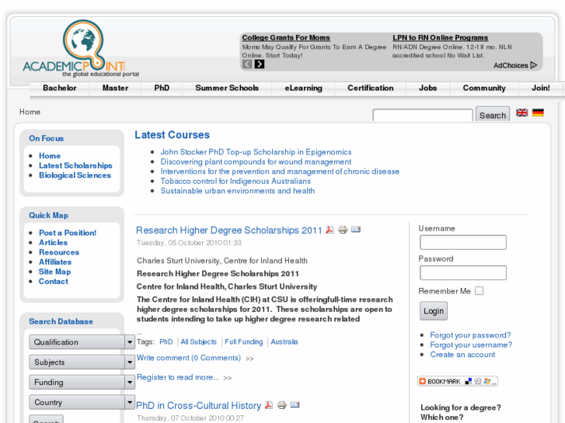Open Forgot your password link
Image resolution: width=565 pixels, height=423 pixels.
[x=470, y=335]
